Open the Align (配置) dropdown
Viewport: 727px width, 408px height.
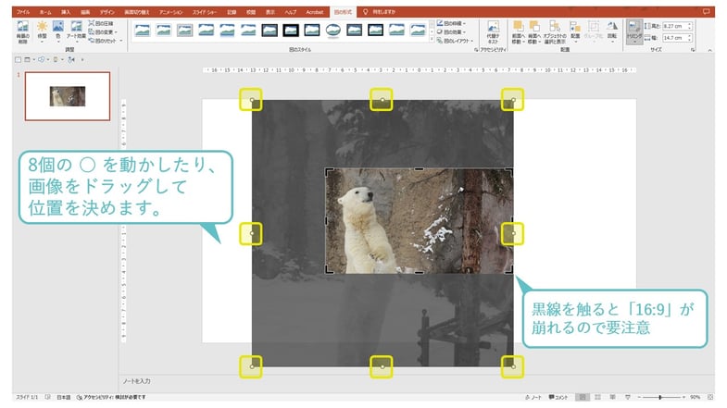point(575,31)
